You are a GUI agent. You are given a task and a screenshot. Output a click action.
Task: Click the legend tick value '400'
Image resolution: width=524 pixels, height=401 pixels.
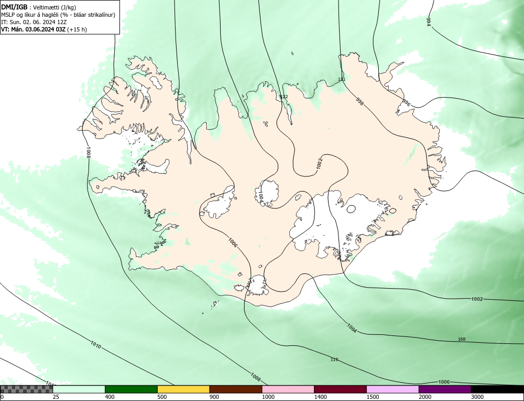pyautogui.click(x=110, y=397)
